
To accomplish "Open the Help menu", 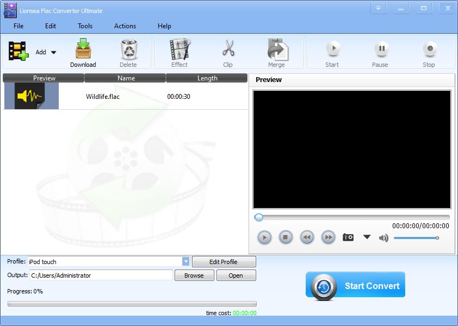I will tap(164, 26).
